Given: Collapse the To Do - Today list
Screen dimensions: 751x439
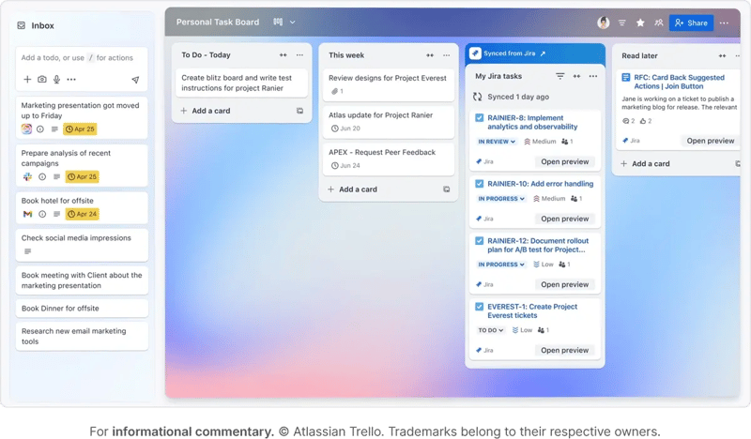Looking at the screenshot, I should pos(284,55).
